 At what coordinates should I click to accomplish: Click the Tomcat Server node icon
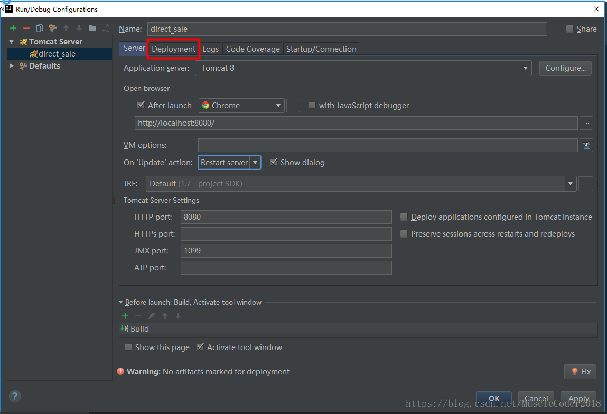[x=23, y=42]
